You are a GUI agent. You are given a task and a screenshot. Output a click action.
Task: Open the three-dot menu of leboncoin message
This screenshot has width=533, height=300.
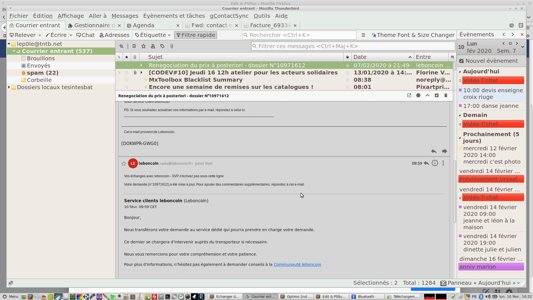pyautogui.click(x=443, y=163)
